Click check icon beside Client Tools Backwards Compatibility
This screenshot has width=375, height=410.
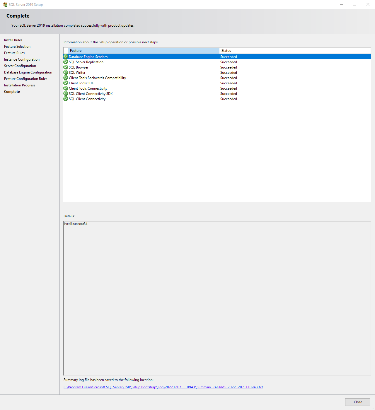point(66,78)
